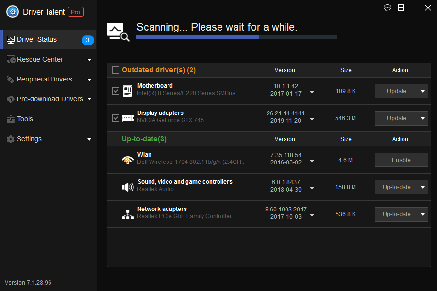Click the Motherboard device icon
The height and width of the screenshot is (291, 437).
[127, 91]
